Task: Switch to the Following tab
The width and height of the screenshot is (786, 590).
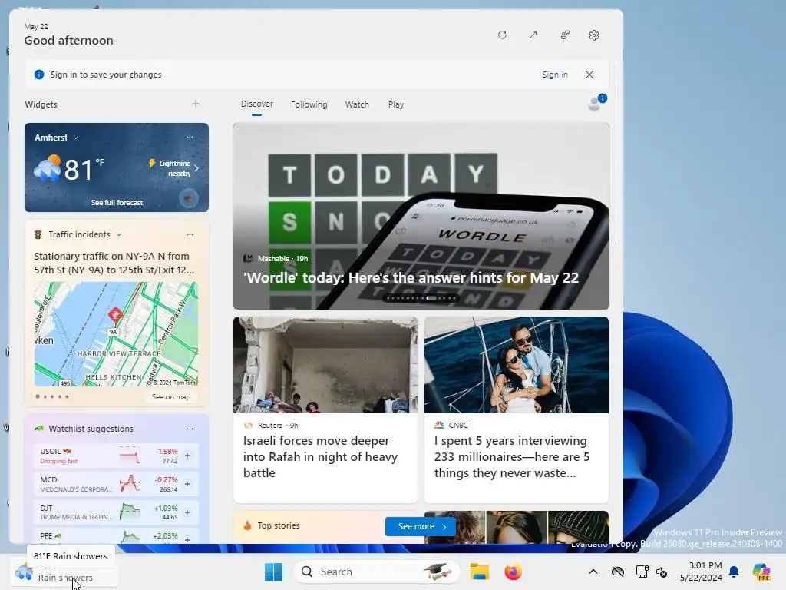Action: (x=309, y=104)
